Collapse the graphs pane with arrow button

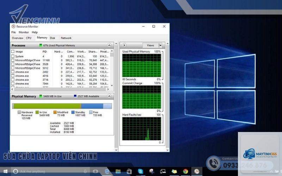pos(124,45)
